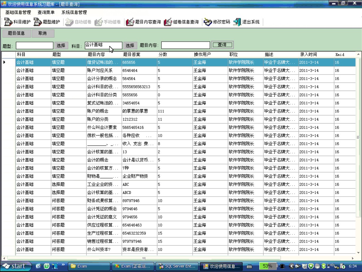362x272 pixels.
Task: Select the answer cell 企业财产物资
Action: coord(139,176)
